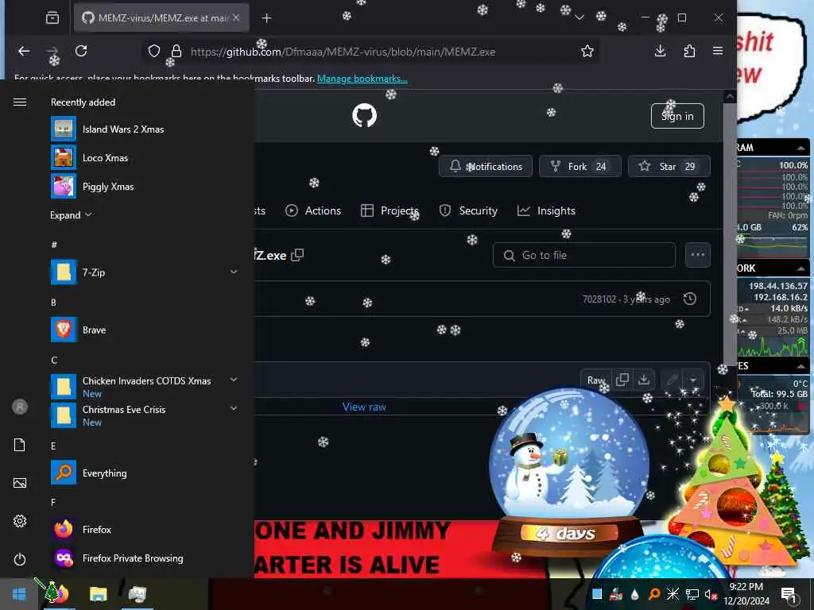This screenshot has width=814, height=610.
Task: Open commit history clock icon
Action: coord(689,299)
